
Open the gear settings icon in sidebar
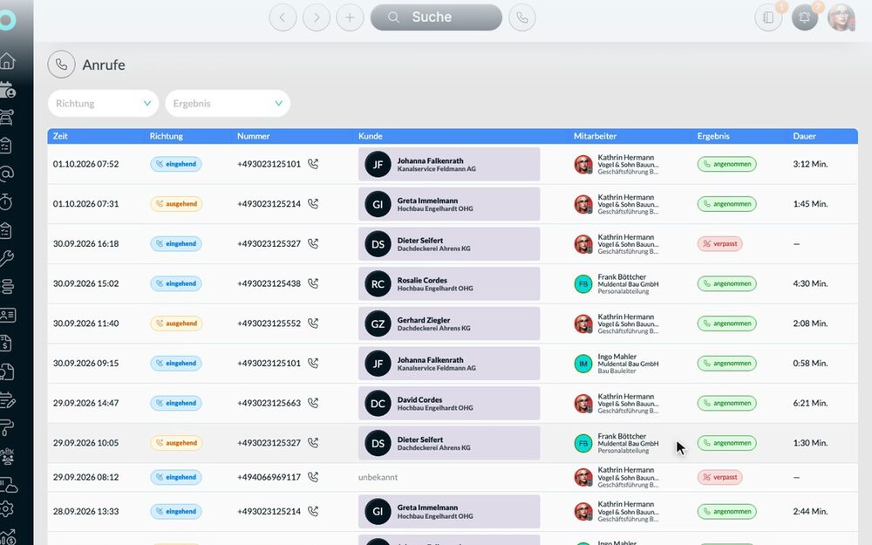point(7,508)
